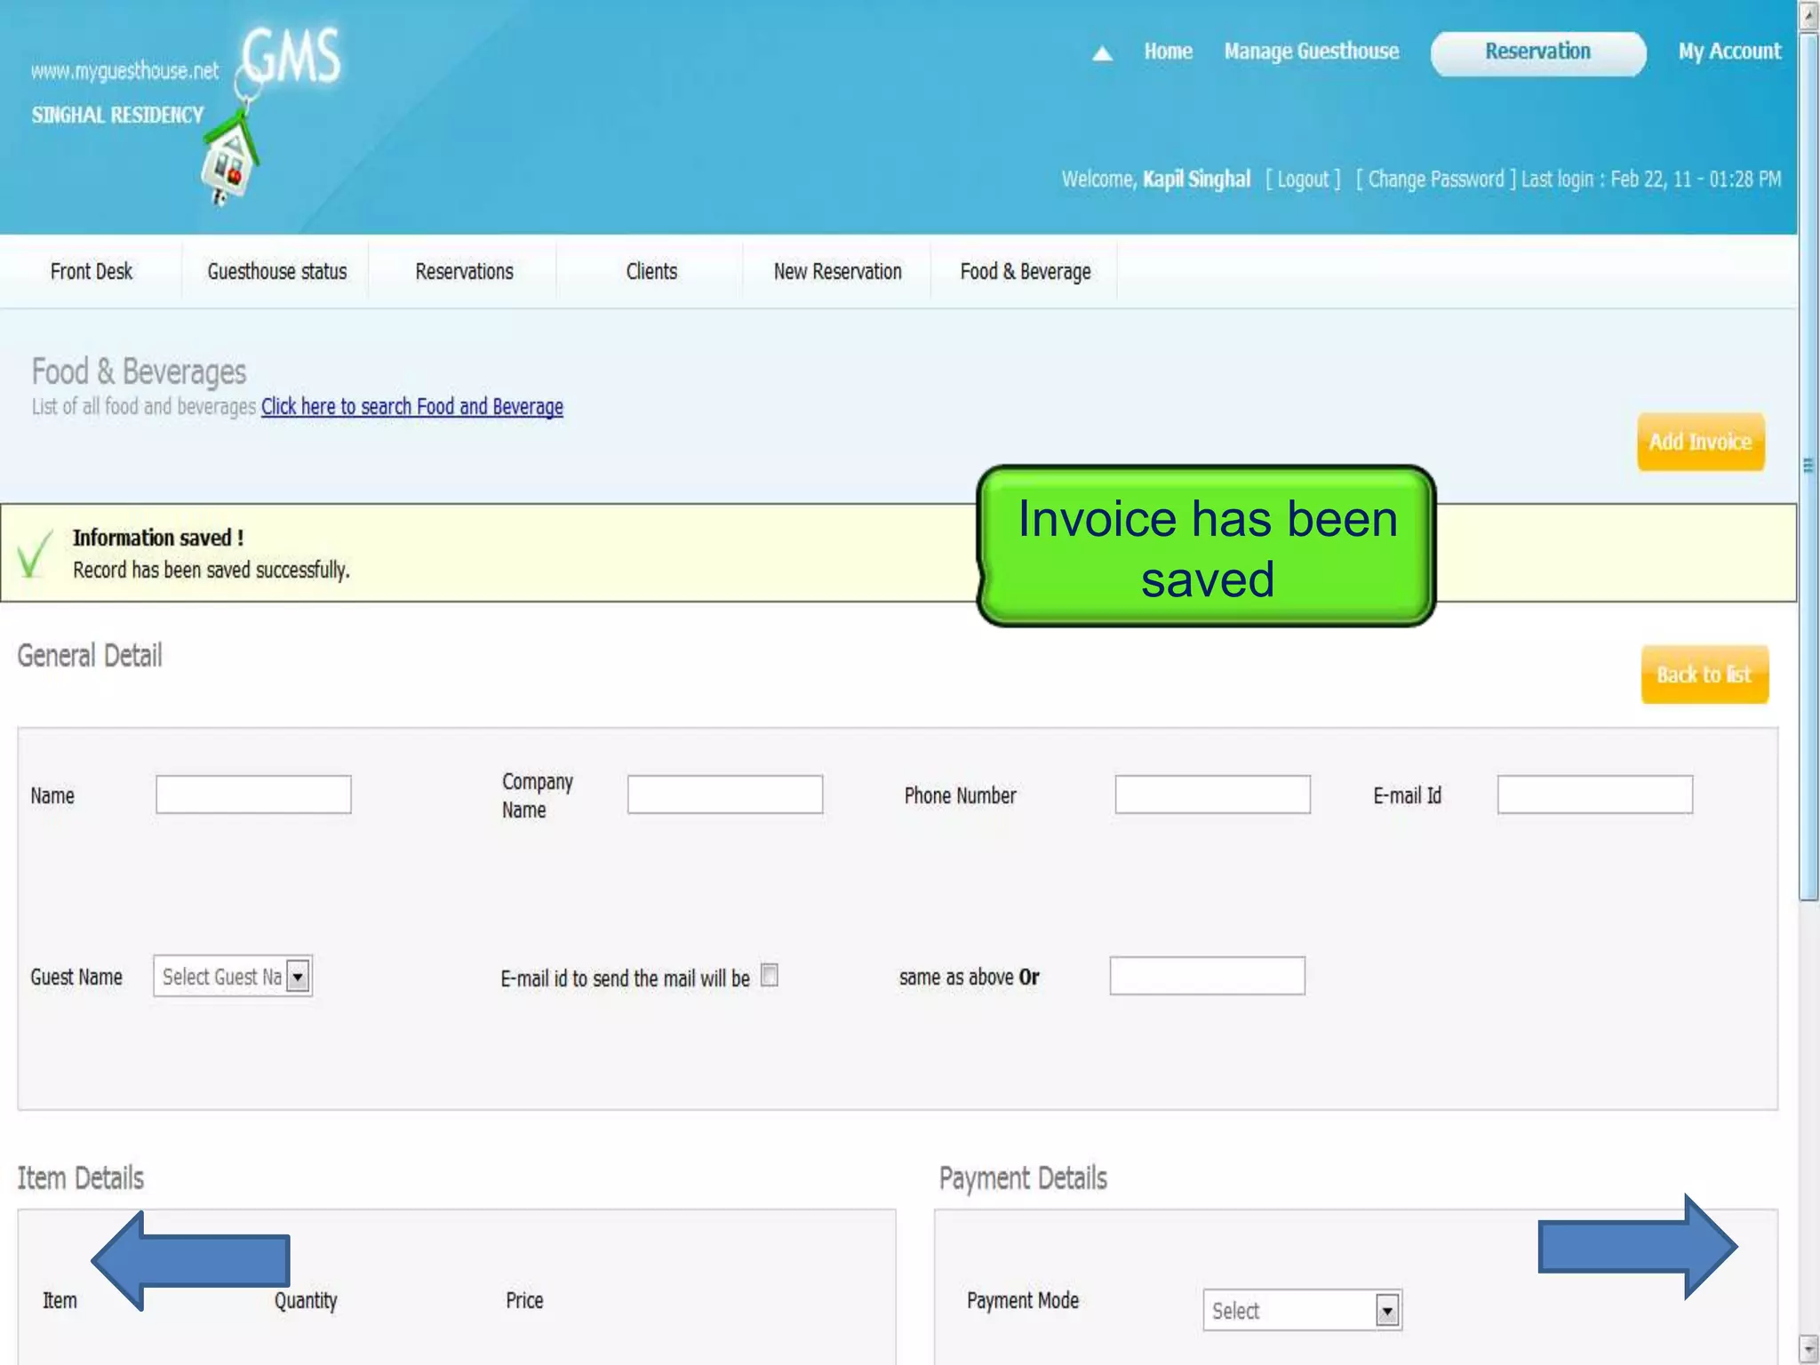Click the 'Payment Details' section heading

1023,1178
